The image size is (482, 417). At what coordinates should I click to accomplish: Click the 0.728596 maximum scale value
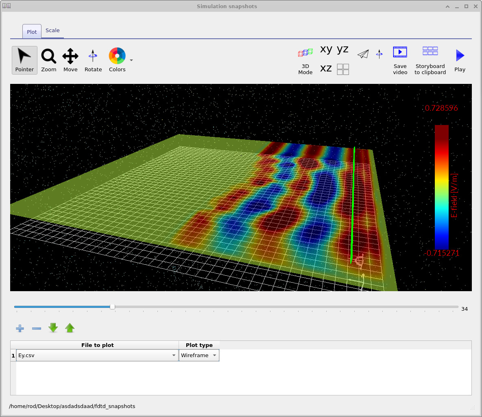coord(441,108)
